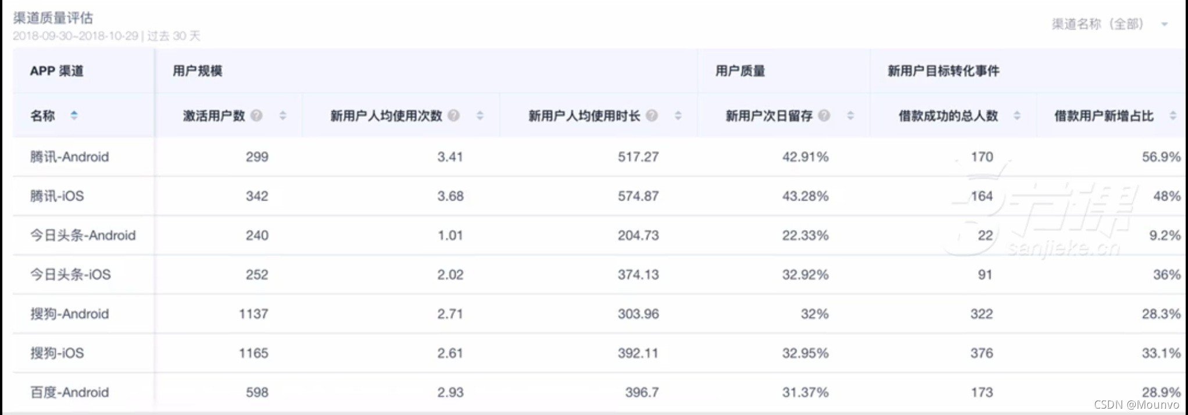
Task: Click help icon next to 新用户人均使用时长
Action: (x=652, y=116)
